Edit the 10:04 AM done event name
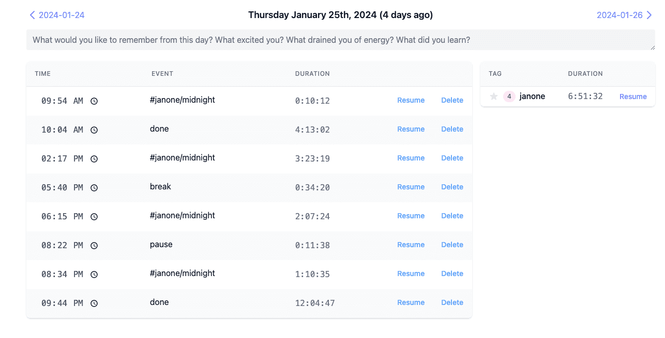 pyautogui.click(x=159, y=129)
